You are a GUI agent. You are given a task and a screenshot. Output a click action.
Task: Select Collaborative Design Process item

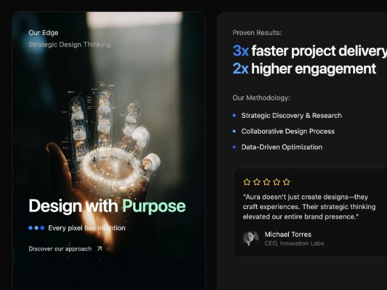click(x=287, y=131)
